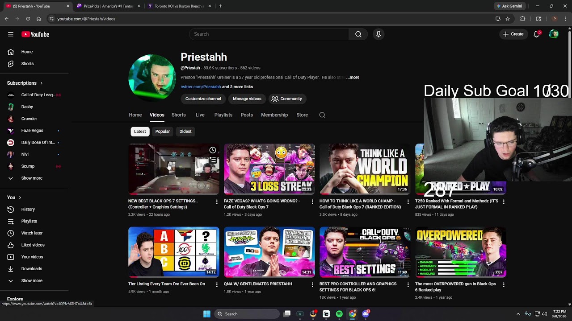
Task: Expand the You section chevron
Action: click(x=20, y=198)
